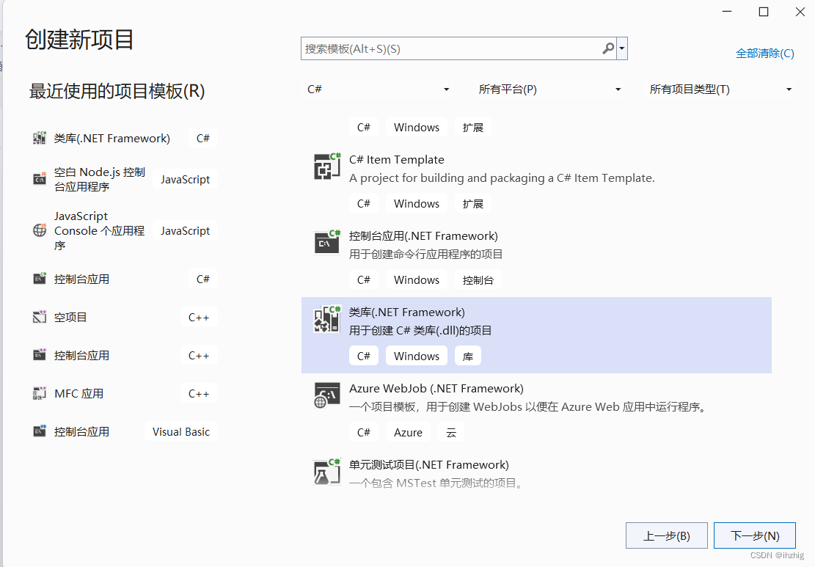This screenshot has height=567, width=815.
Task: Click the C++ 空项目 icon
Action: click(40, 317)
